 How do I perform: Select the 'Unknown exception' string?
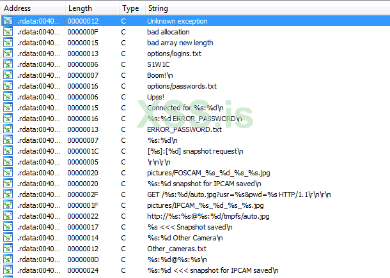(177, 21)
